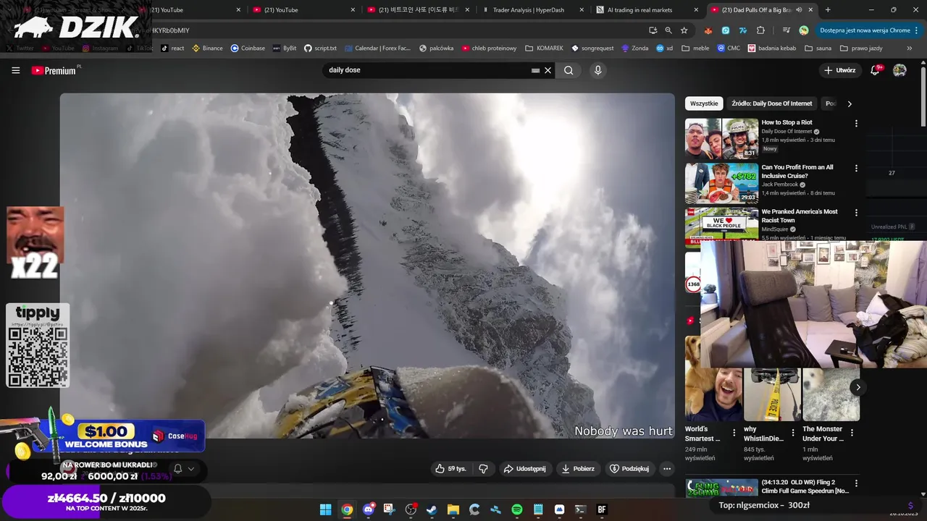
Task: Open the YouTube hamburger guide menu
Action: pyautogui.click(x=15, y=70)
